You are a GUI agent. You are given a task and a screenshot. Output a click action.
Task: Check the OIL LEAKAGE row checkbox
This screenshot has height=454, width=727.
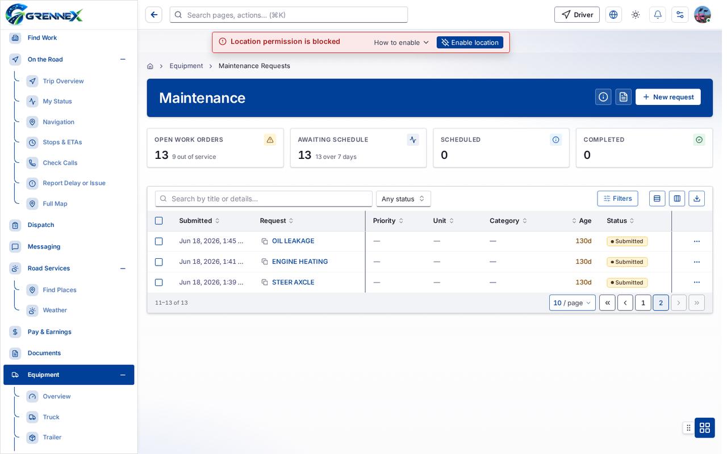(159, 241)
